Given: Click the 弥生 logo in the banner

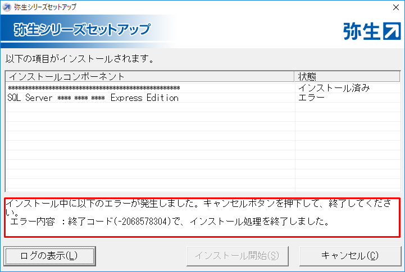Looking at the screenshot, I should click(372, 31).
